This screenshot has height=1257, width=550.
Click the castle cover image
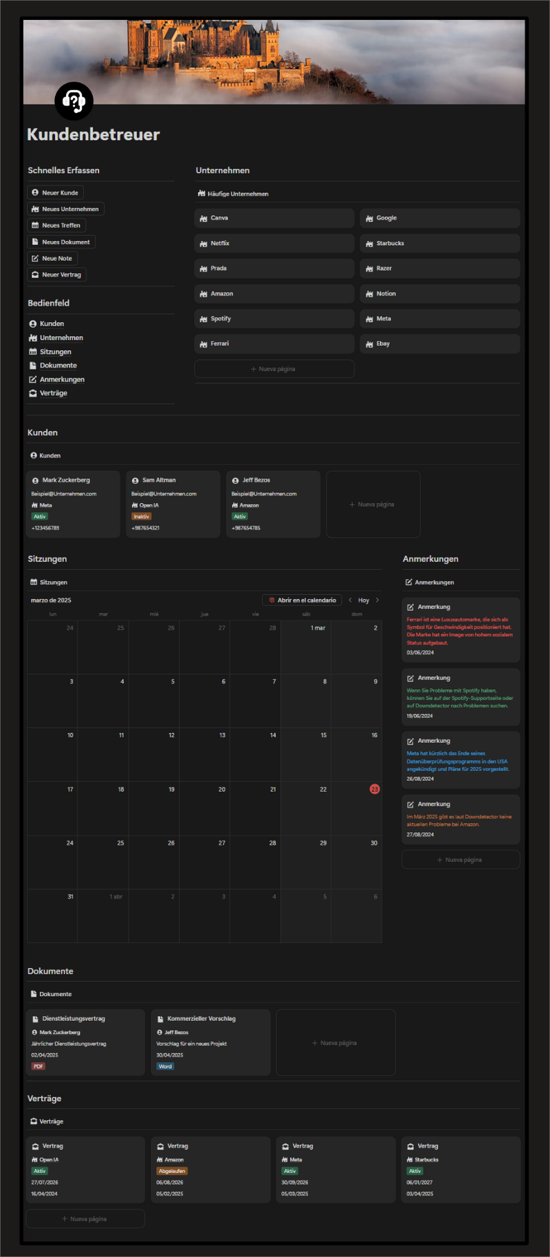pos(274,62)
